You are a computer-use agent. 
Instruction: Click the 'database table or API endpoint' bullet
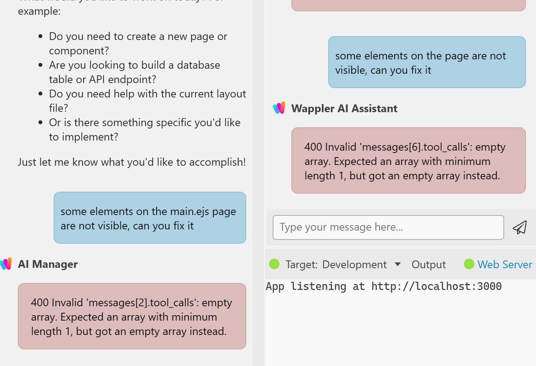tap(134, 72)
